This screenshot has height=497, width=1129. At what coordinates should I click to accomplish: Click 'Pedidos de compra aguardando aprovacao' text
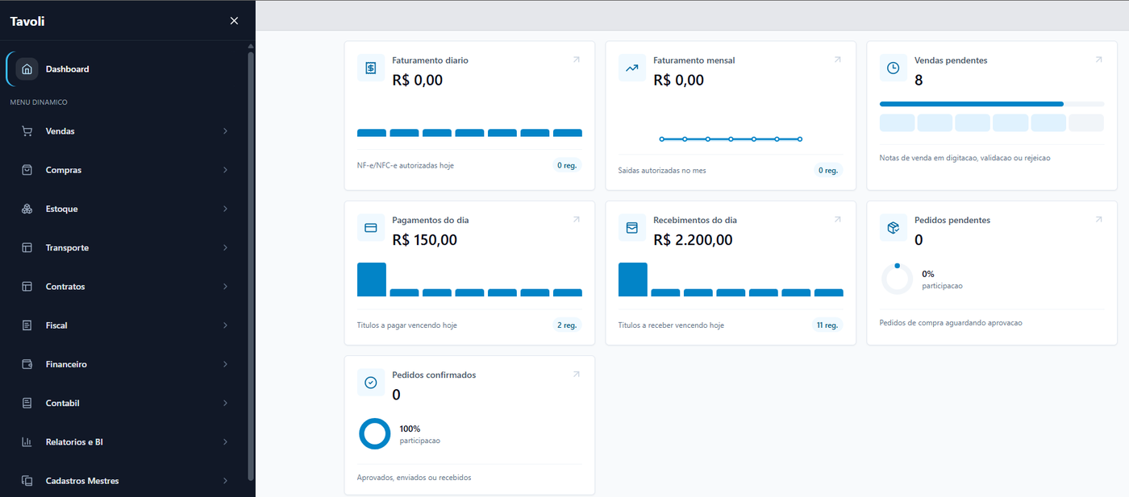[951, 322]
